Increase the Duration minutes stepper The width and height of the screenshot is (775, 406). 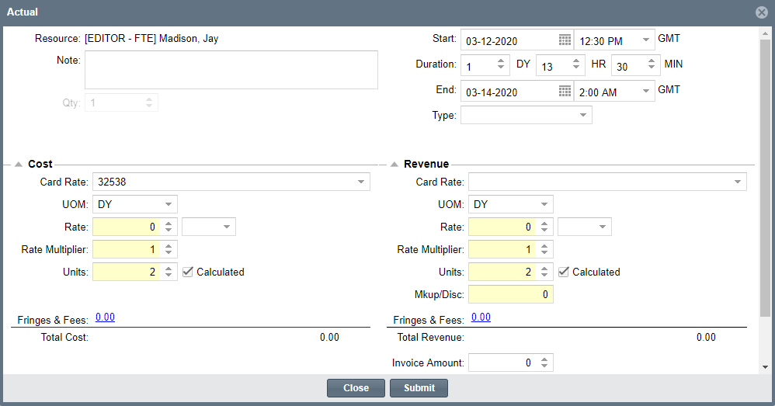point(652,61)
